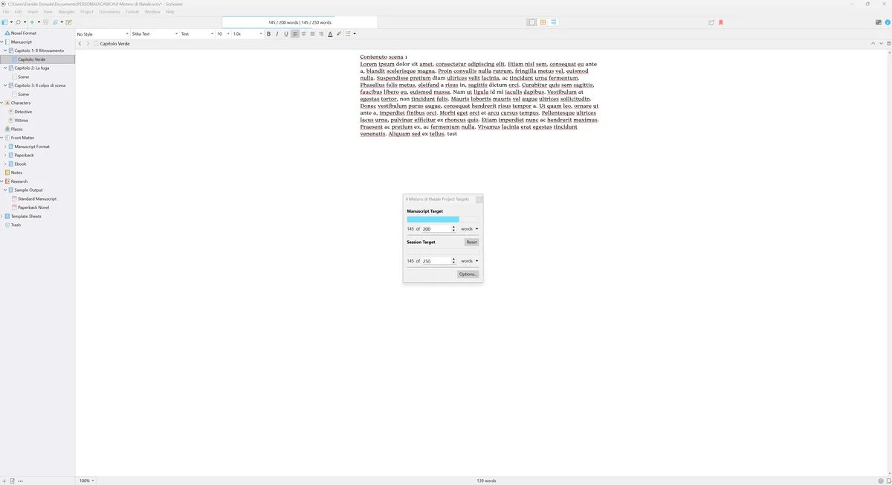Toggle Underline formatting
Image resolution: width=892 pixels, height=485 pixels.
coord(286,33)
